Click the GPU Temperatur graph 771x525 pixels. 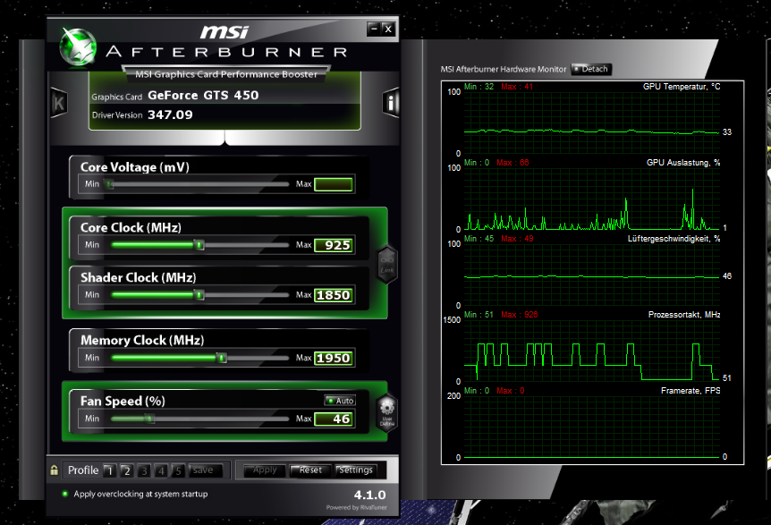click(x=591, y=123)
